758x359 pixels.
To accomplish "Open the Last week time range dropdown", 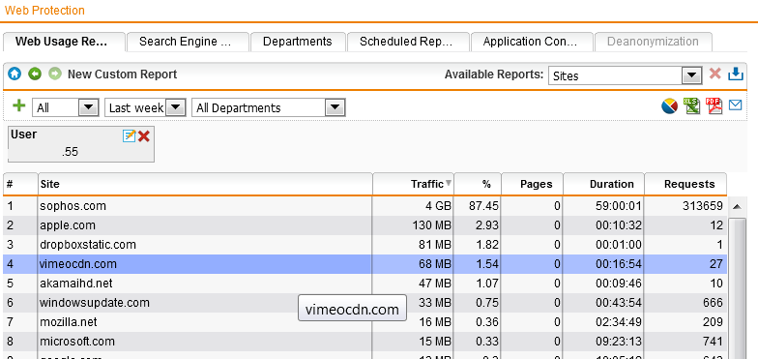I will click(145, 107).
